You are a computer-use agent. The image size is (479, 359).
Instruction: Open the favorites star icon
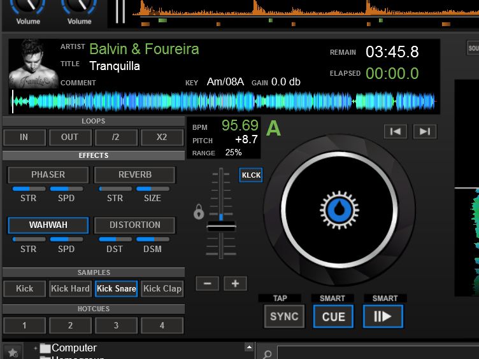(x=13, y=353)
